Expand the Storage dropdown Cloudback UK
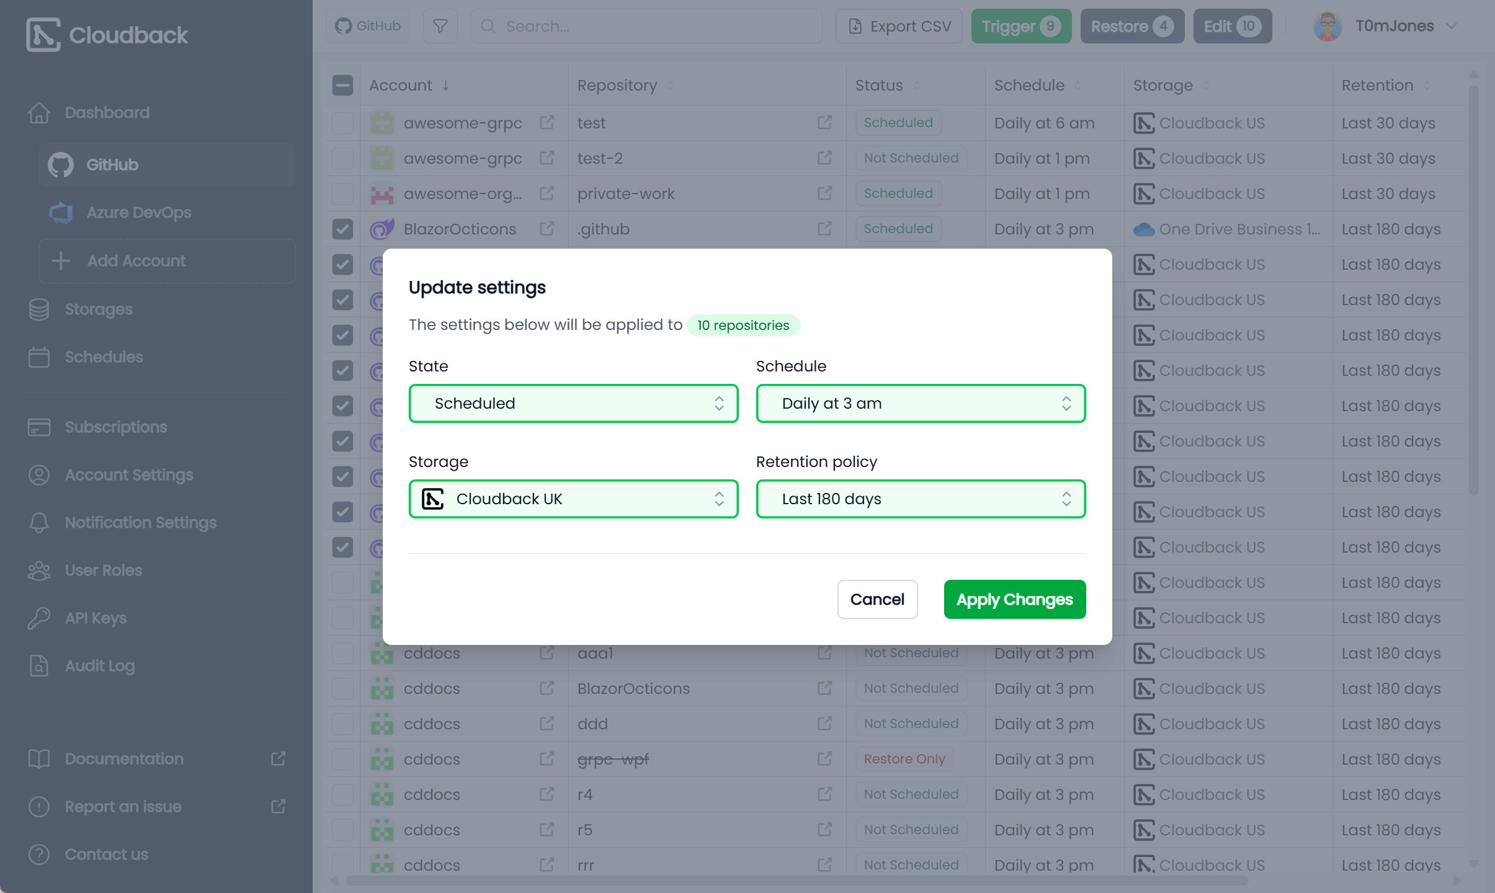Viewport: 1495px width, 893px height. pyautogui.click(x=573, y=499)
